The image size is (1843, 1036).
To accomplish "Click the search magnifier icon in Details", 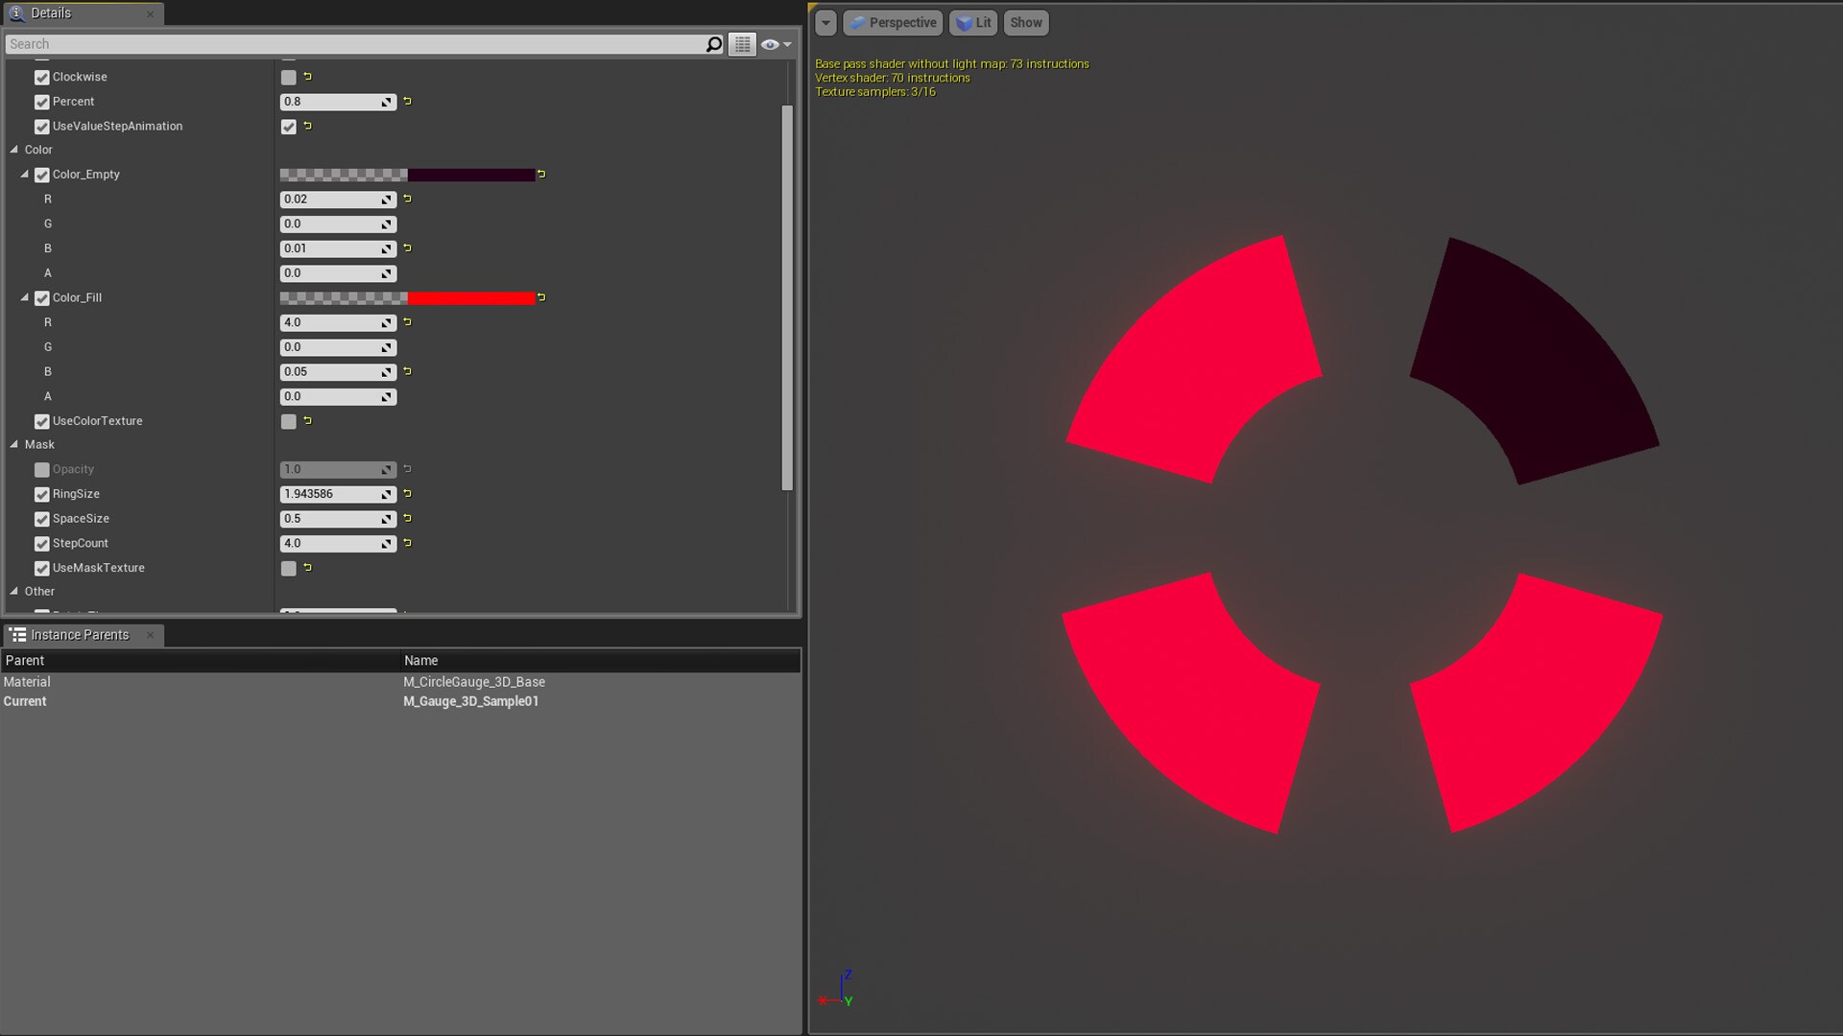I will pyautogui.click(x=713, y=44).
